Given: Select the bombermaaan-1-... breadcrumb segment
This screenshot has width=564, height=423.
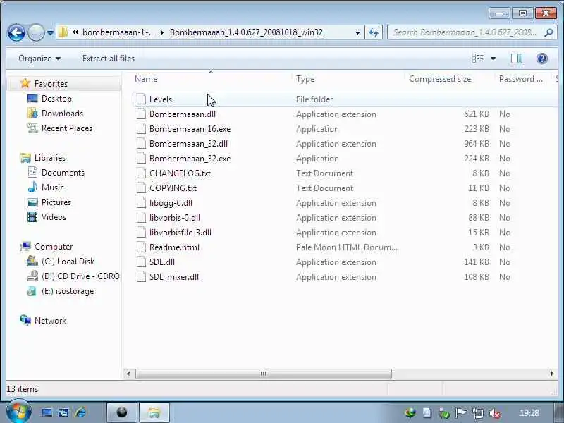Looking at the screenshot, I should point(118,32).
